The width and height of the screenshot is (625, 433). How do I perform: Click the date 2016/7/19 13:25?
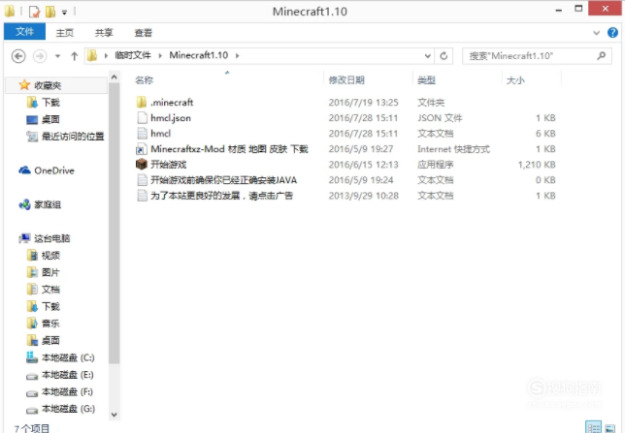[x=364, y=103]
